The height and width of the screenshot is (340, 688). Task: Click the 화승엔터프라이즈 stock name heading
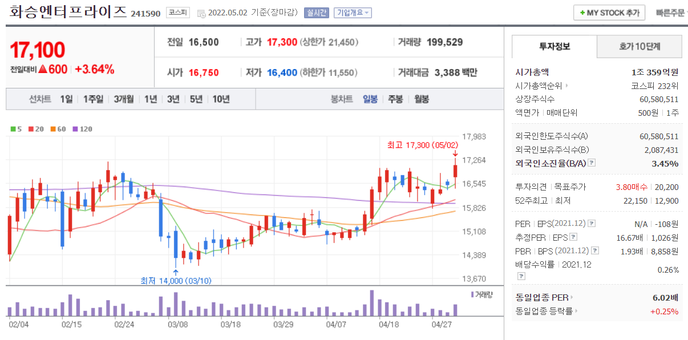click(x=68, y=11)
